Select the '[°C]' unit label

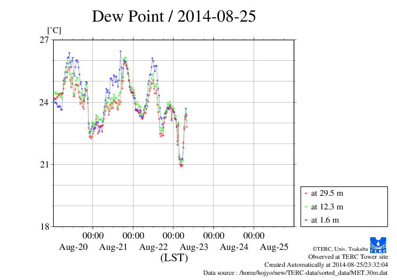tap(54, 31)
